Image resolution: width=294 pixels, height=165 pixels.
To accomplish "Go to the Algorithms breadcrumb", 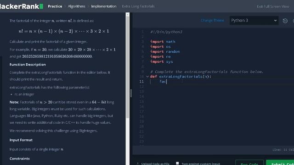I will point(77,6).
